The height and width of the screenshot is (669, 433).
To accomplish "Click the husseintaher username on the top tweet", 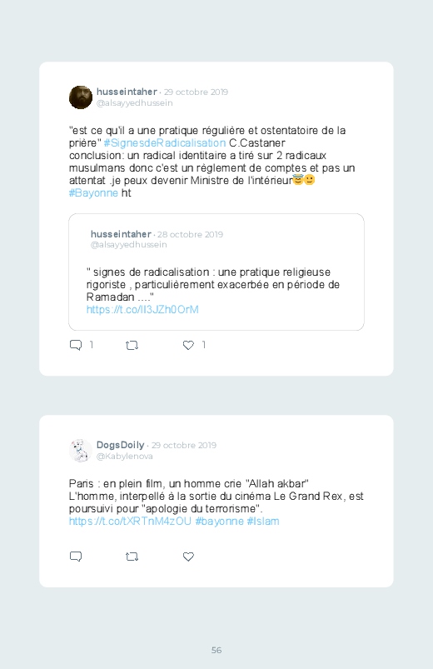I will (127, 92).
